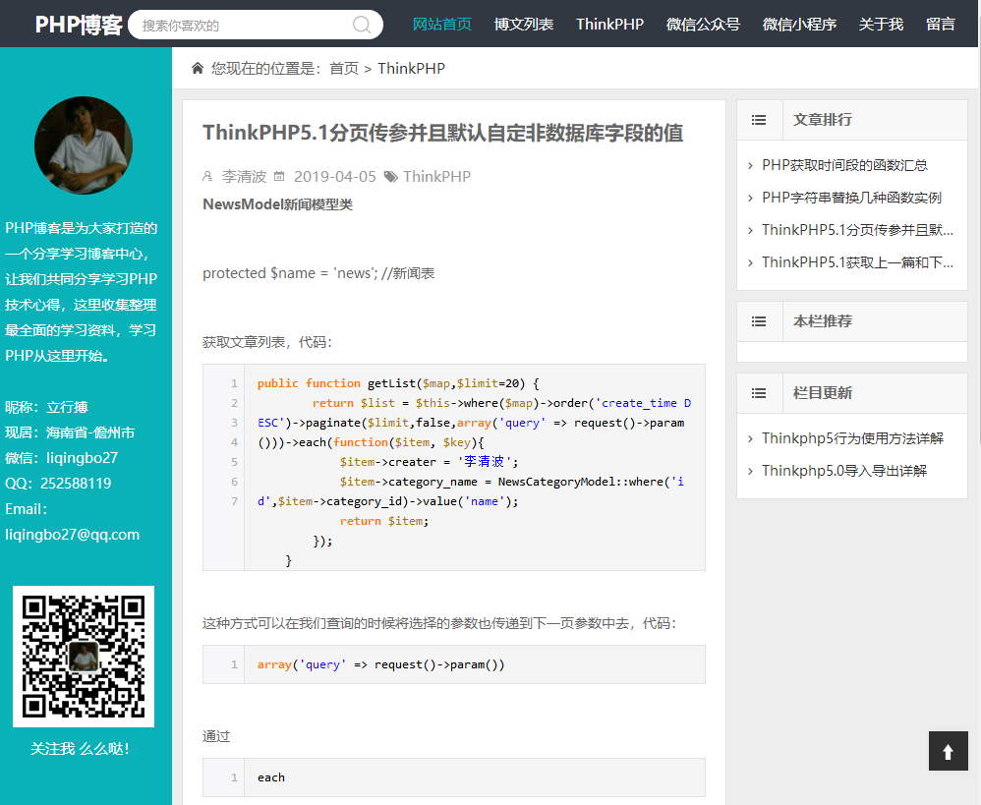
Task: Click breadcrumb link 首页
Action: click(x=344, y=68)
